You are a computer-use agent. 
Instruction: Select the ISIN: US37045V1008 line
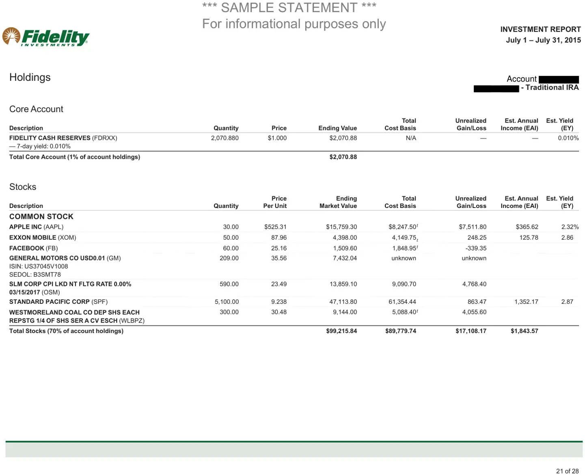pos(39,266)
